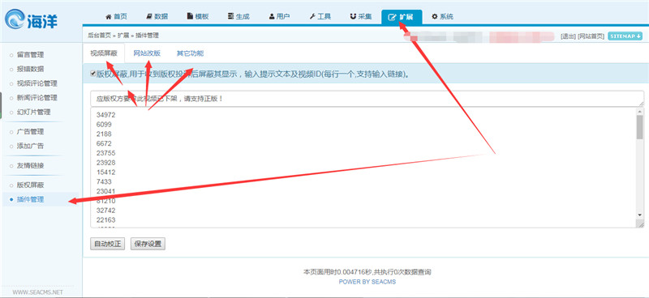The width and height of the screenshot is (649, 298).
Task: Click the video ID 2188 line
Action: point(104,134)
